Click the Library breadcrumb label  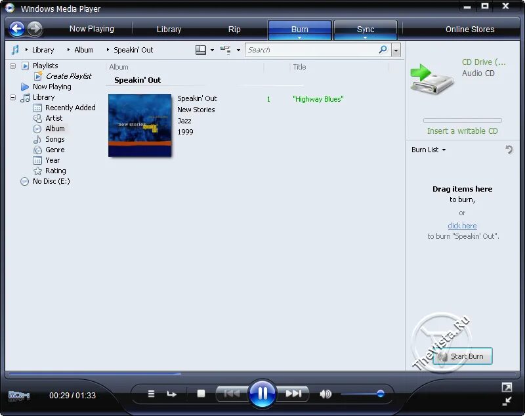click(43, 50)
